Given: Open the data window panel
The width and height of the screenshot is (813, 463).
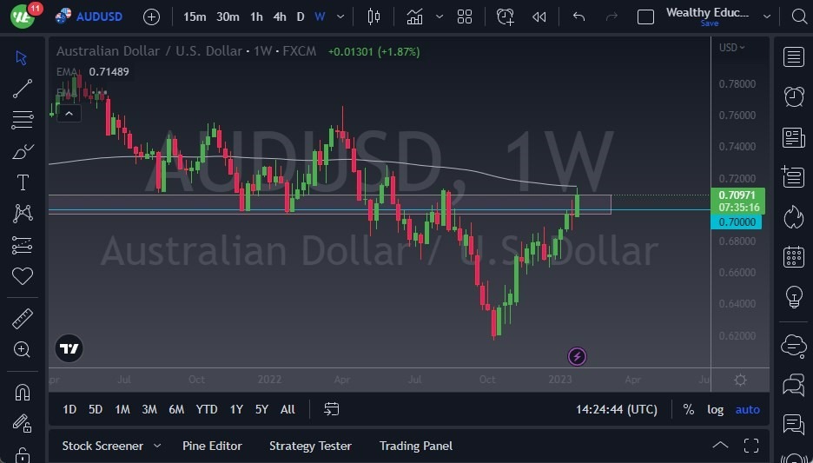Looking at the screenshot, I should [793, 177].
